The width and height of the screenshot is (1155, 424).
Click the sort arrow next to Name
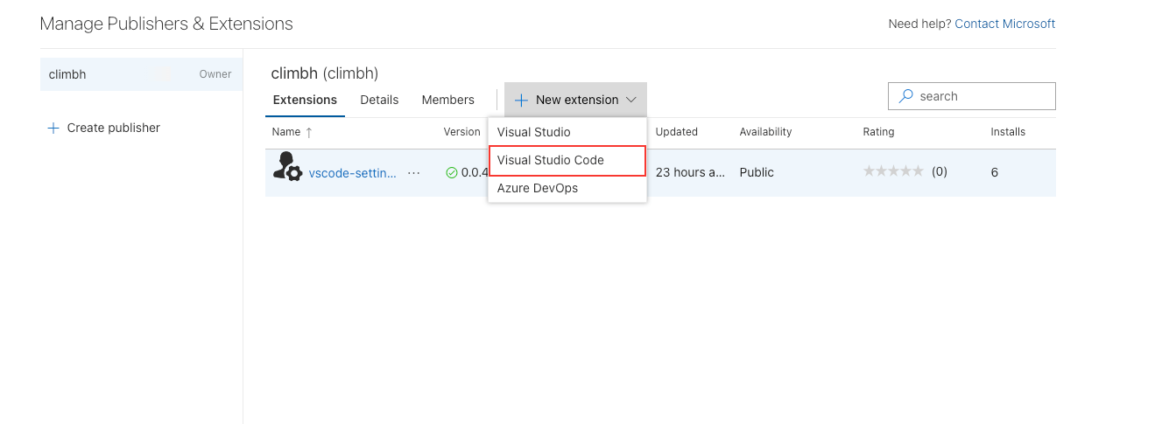[x=308, y=132]
